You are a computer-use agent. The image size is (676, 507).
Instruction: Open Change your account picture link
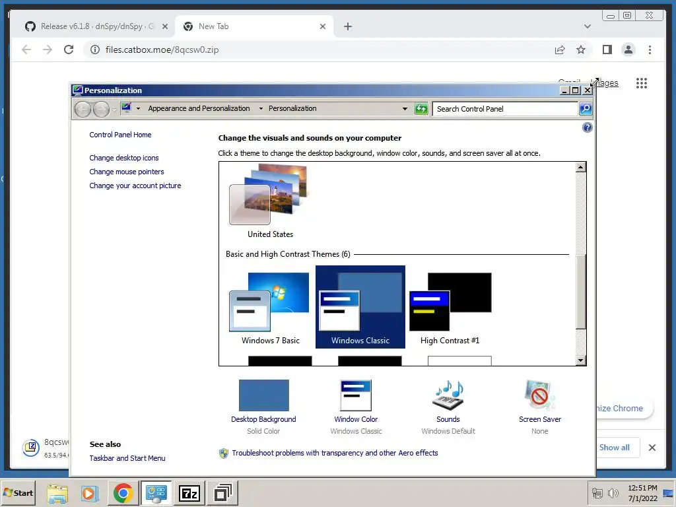tap(135, 186)
